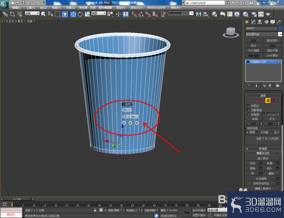This screenshot has height=218, width=284.
Task: Toggle the absolute/offset transform type-in icon
Action: [101, 210]
